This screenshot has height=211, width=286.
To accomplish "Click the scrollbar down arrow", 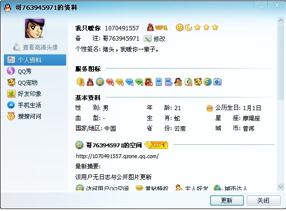I will point(281,187).
